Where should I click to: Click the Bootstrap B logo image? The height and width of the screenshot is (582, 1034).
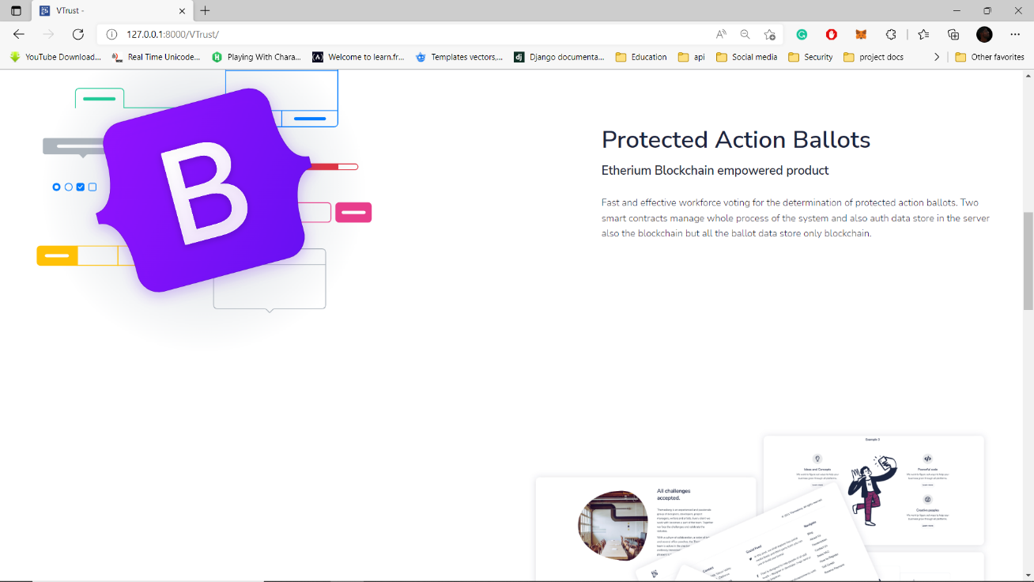pos(206,190)
